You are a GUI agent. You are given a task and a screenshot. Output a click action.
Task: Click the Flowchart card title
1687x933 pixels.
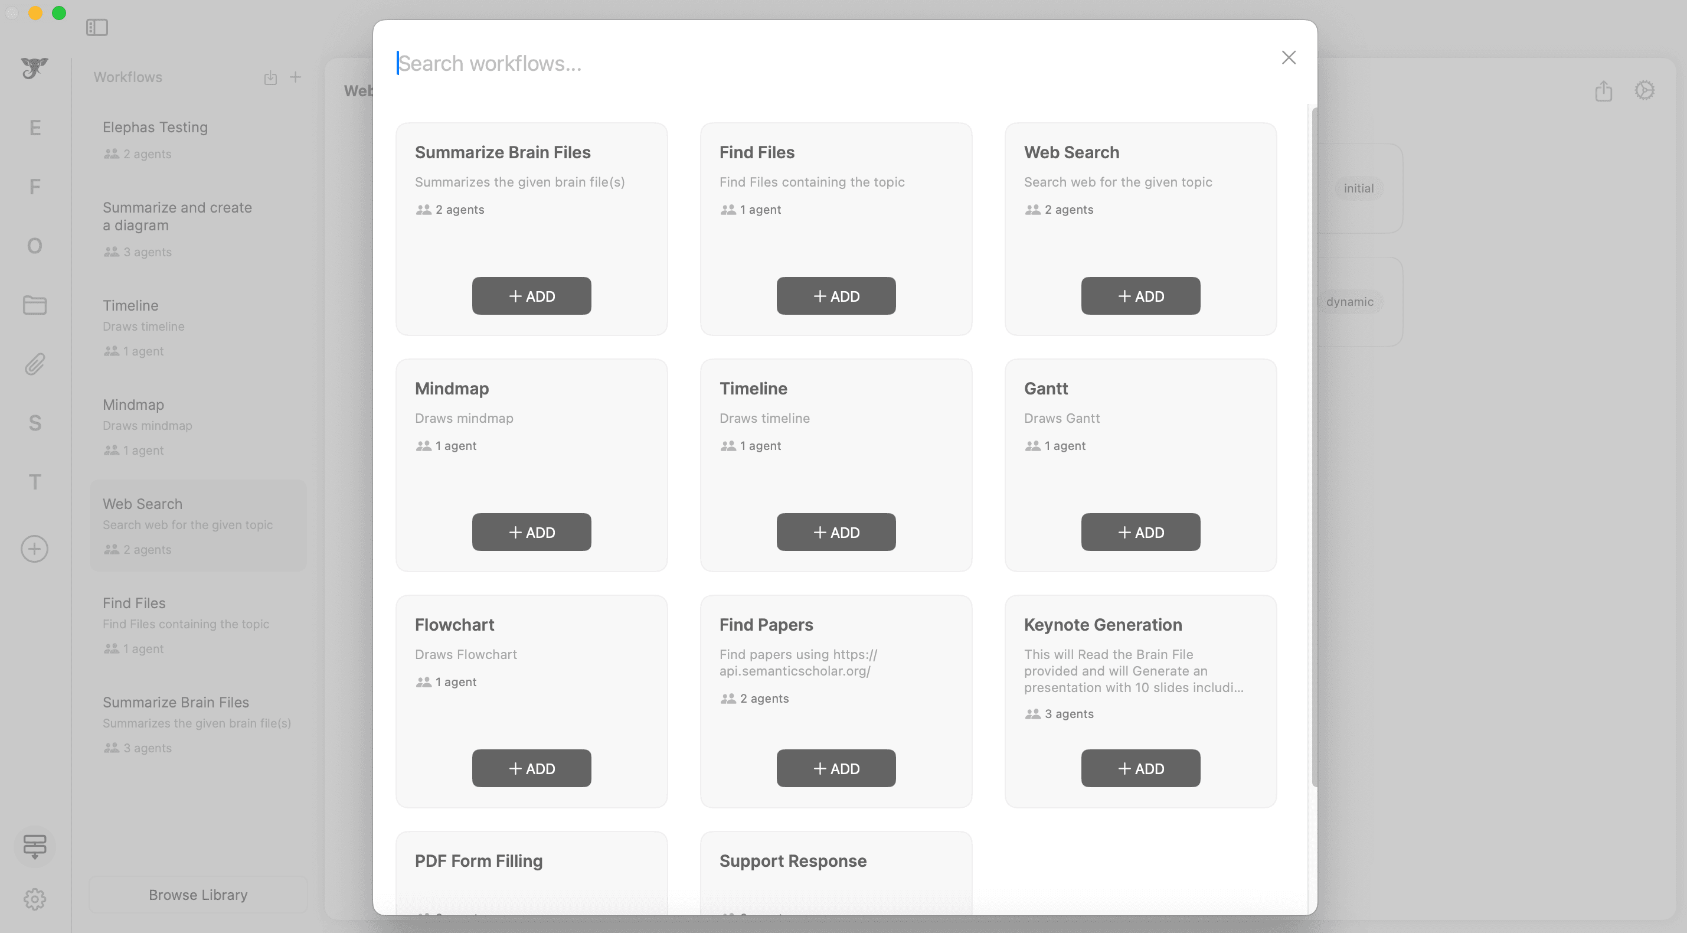pyautogui.click(x=454, y=624)
